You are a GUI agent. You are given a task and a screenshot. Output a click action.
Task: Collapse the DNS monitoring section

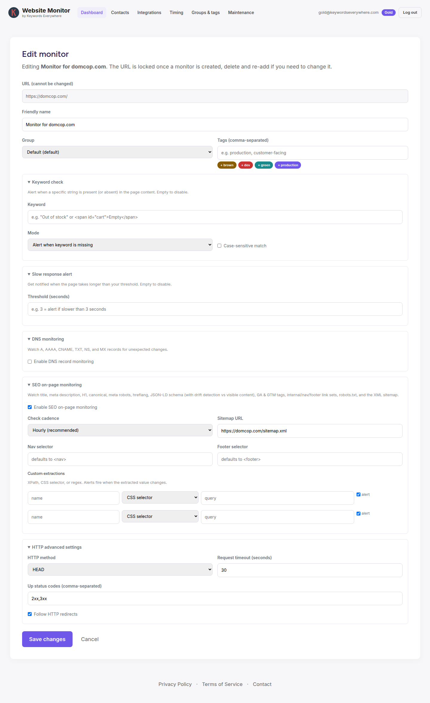tap(46, 339)
